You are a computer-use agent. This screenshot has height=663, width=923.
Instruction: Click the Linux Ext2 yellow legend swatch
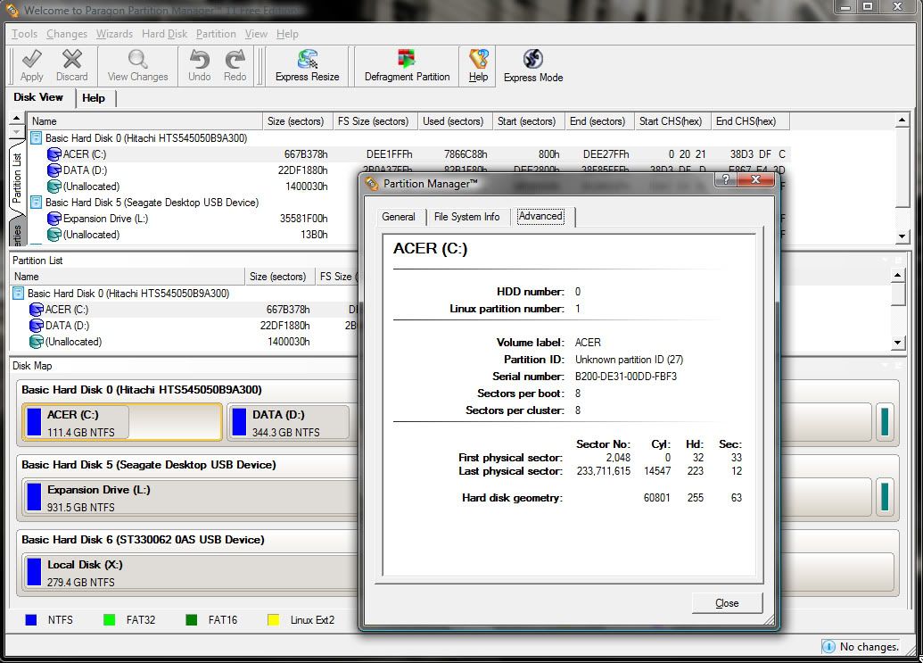[x=274, y=620]
